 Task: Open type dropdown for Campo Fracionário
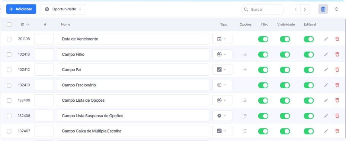click(x=222, y=85)
